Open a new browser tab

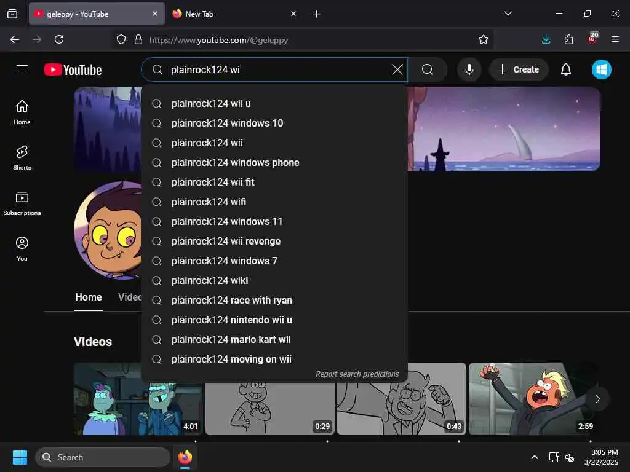[316, 14]
